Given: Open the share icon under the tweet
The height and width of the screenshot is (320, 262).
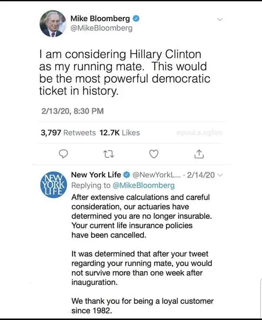Looking at the screenshot, I should (199, 155).
